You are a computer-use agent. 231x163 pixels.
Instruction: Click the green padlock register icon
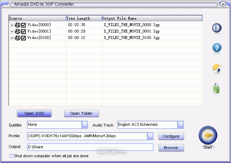coord(216,88)
